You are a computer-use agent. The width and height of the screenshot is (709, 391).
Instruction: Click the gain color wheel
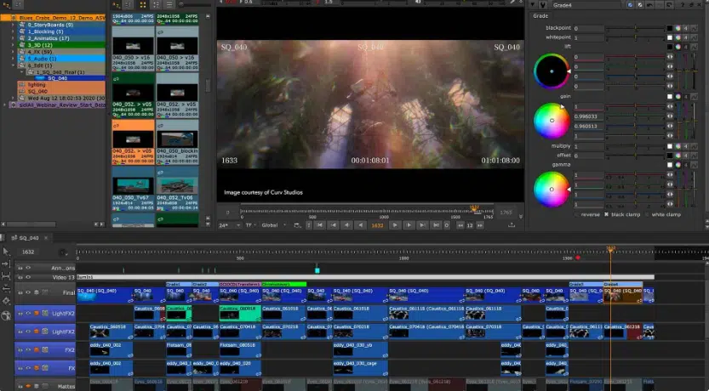(551, 120)
